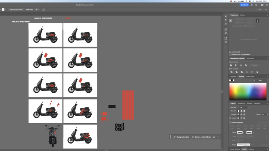Switch to the Simboli tab
The image size is (269, 151).
pos(249,104)
